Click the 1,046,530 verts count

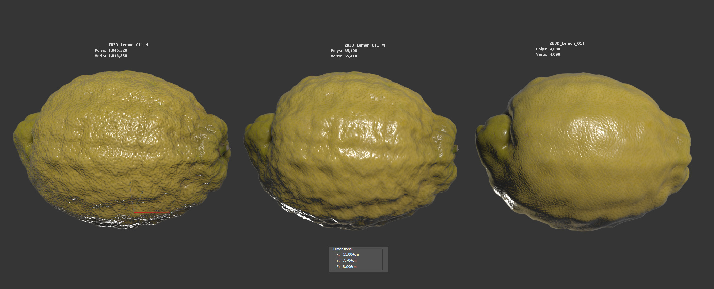pos(117,56)
